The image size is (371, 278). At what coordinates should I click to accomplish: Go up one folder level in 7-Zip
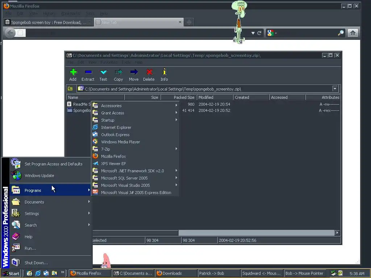70,89
